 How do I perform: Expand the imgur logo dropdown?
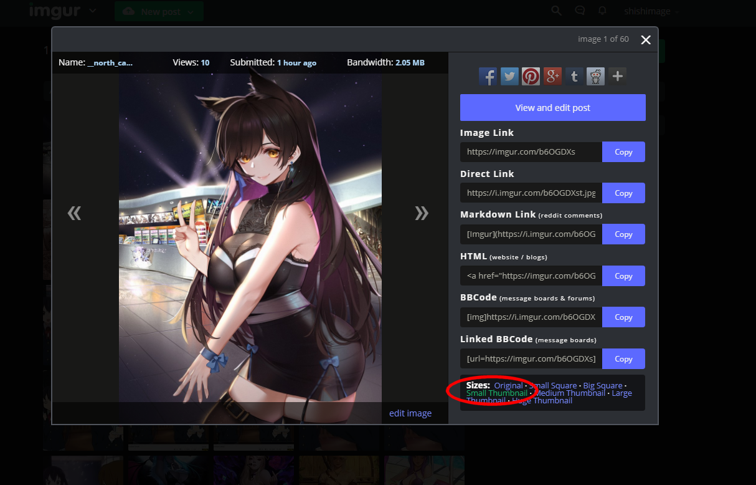(92, 11)
